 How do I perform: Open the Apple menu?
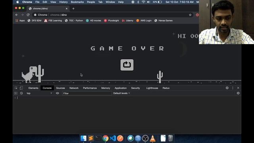click(17, 2)
